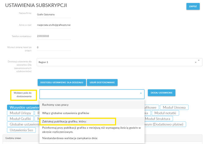This screenshot has width=205, height=144.
Task: Click USUŃ DOSTOSOWANIE button
Action: coord(102,83)
